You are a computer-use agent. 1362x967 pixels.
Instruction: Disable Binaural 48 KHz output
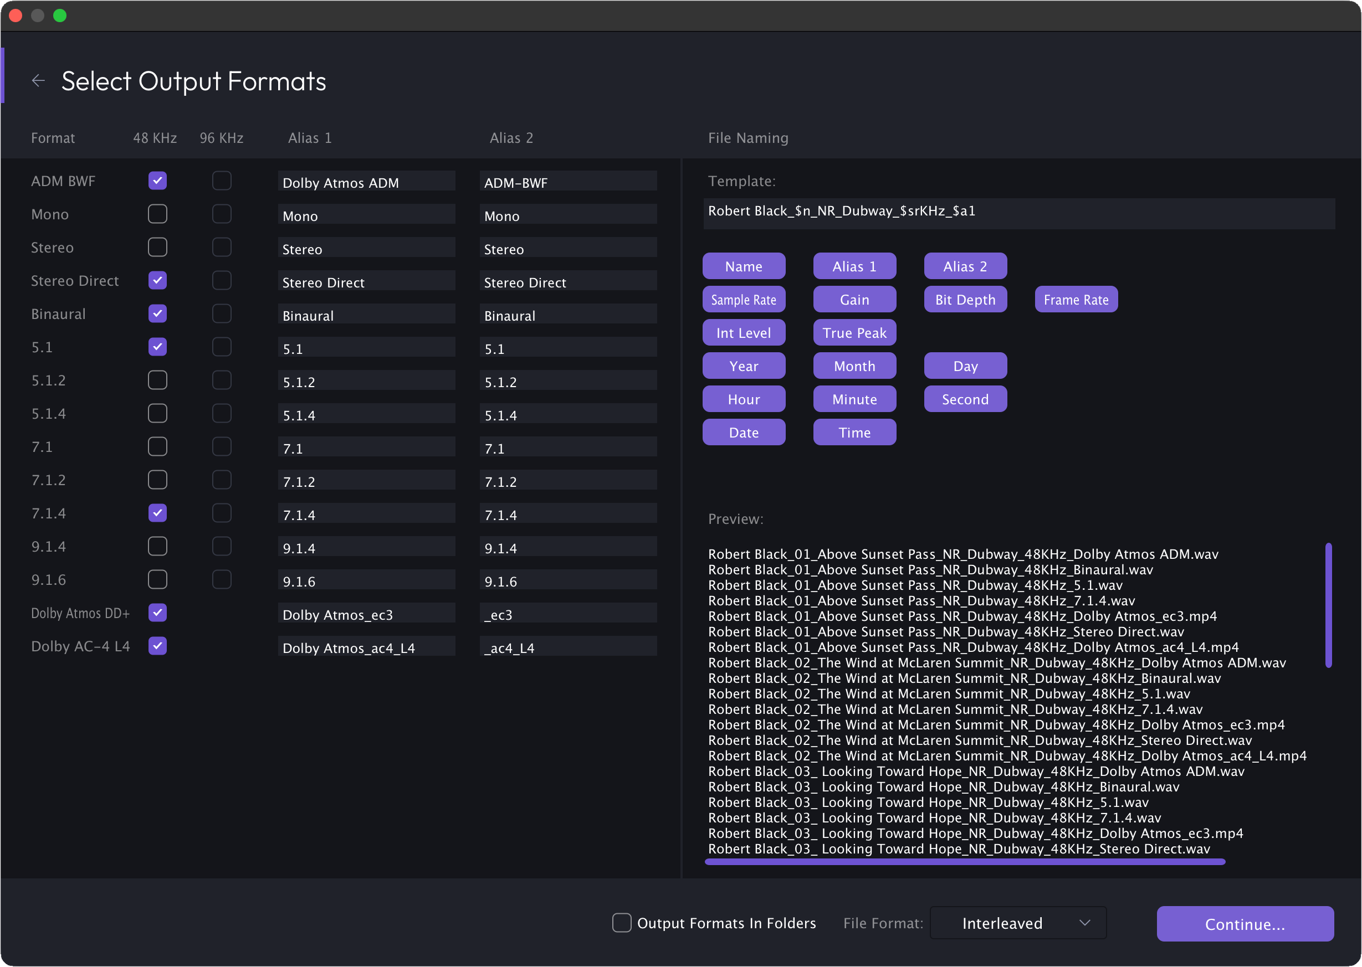pyautogui.click(x=157, y=314)
